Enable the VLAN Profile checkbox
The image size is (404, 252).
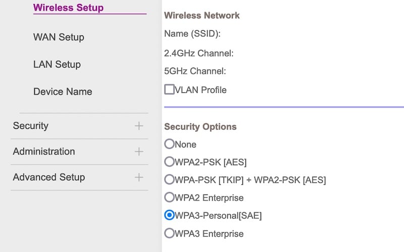coord(169,89)
